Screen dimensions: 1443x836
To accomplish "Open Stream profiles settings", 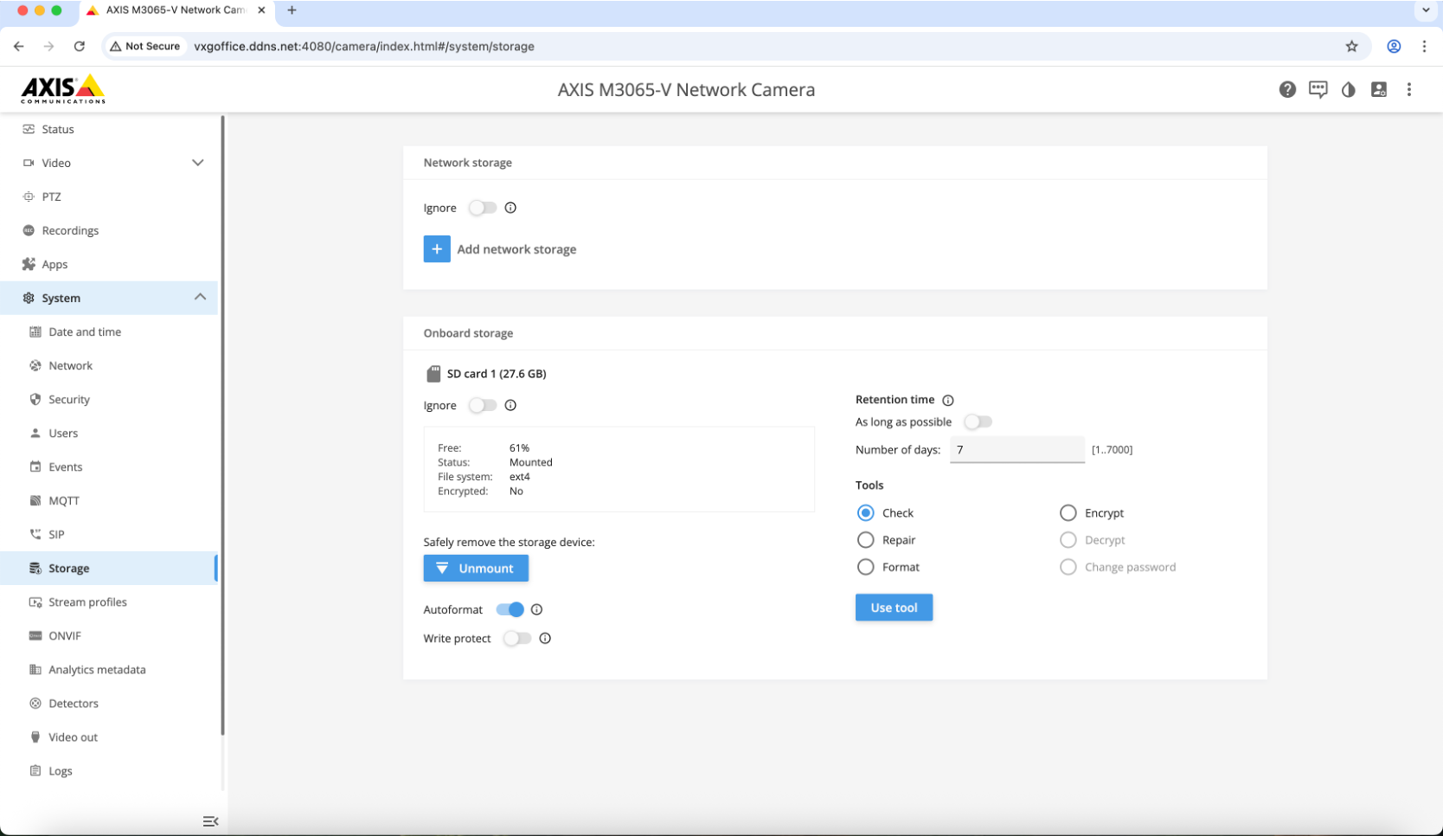I will click(109, 601).
